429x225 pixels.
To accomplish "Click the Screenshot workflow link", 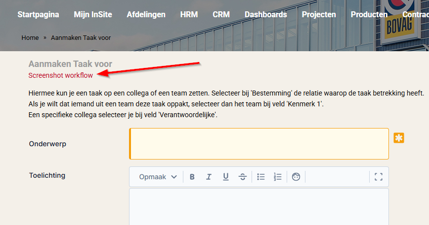I will tap(61, 75).
